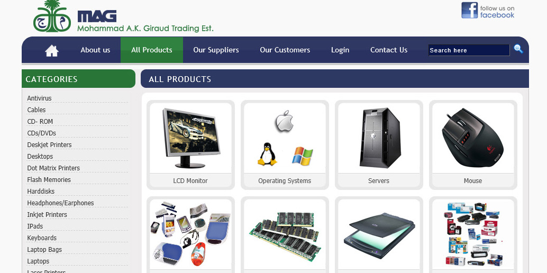Click the home icon in navigation bar
547x273 pixels.
tap(52, 51)
